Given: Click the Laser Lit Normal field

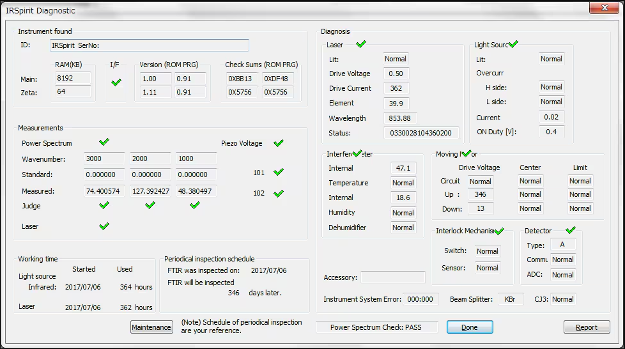Looking at the screenshot, I should pyautogui.click(x=396, y=59).
